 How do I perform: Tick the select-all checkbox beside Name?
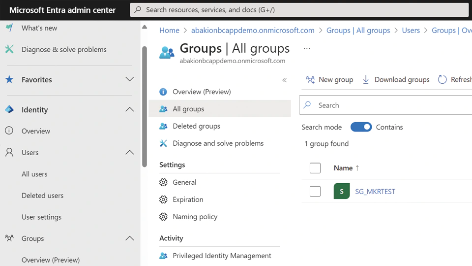(x=315, y=168)
